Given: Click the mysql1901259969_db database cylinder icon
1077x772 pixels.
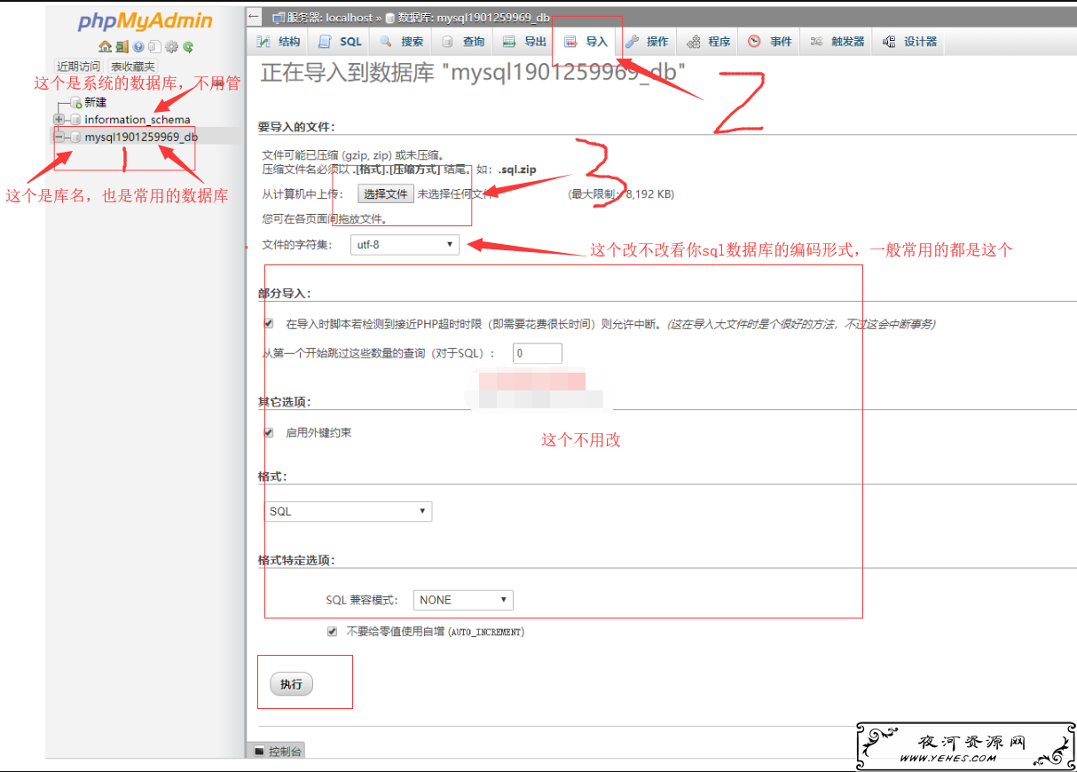Looking at the screenshot, I should coord(75,138).
